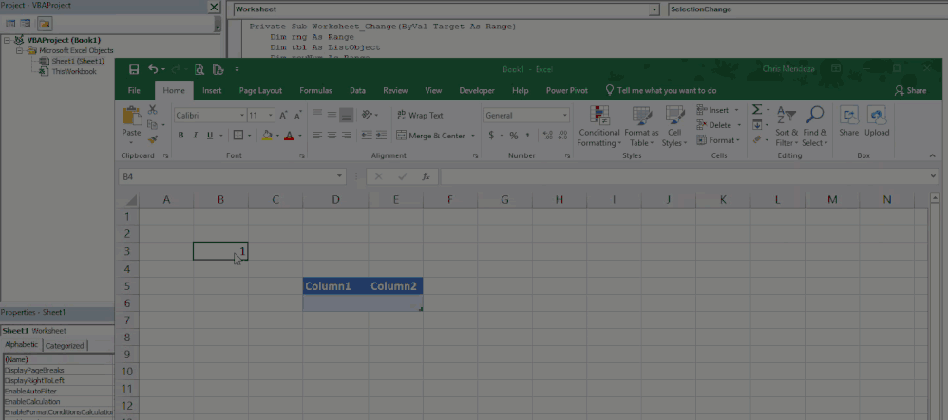The width and height of the screenshot is (948, 420).
Task: Switch to the Insert tab
Action: point(212,90)
